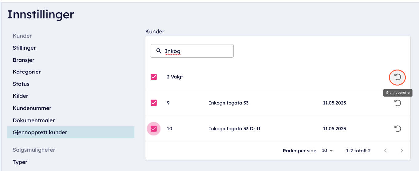Restore customer Inkognitogata 33 using row icon
Image resolution: width=419 pixels, height=171 pixels.
click(x=397, y=103)
